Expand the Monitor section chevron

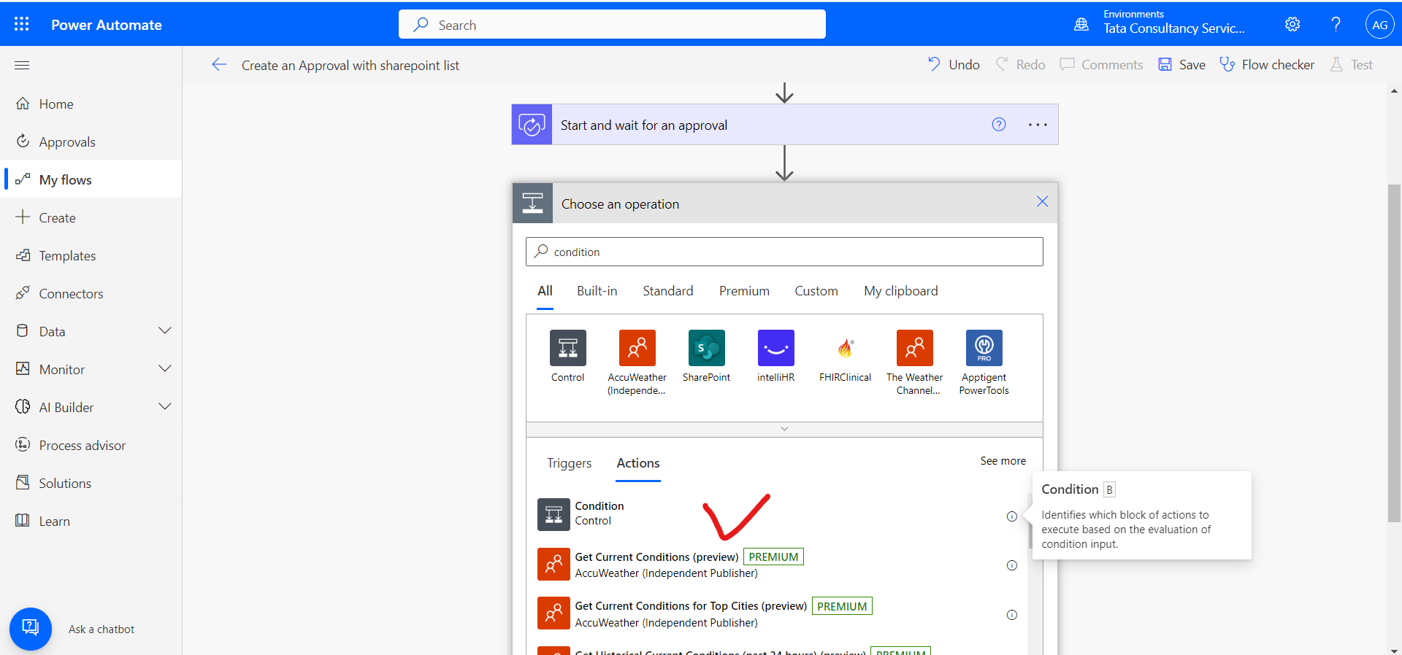[165, 369]
